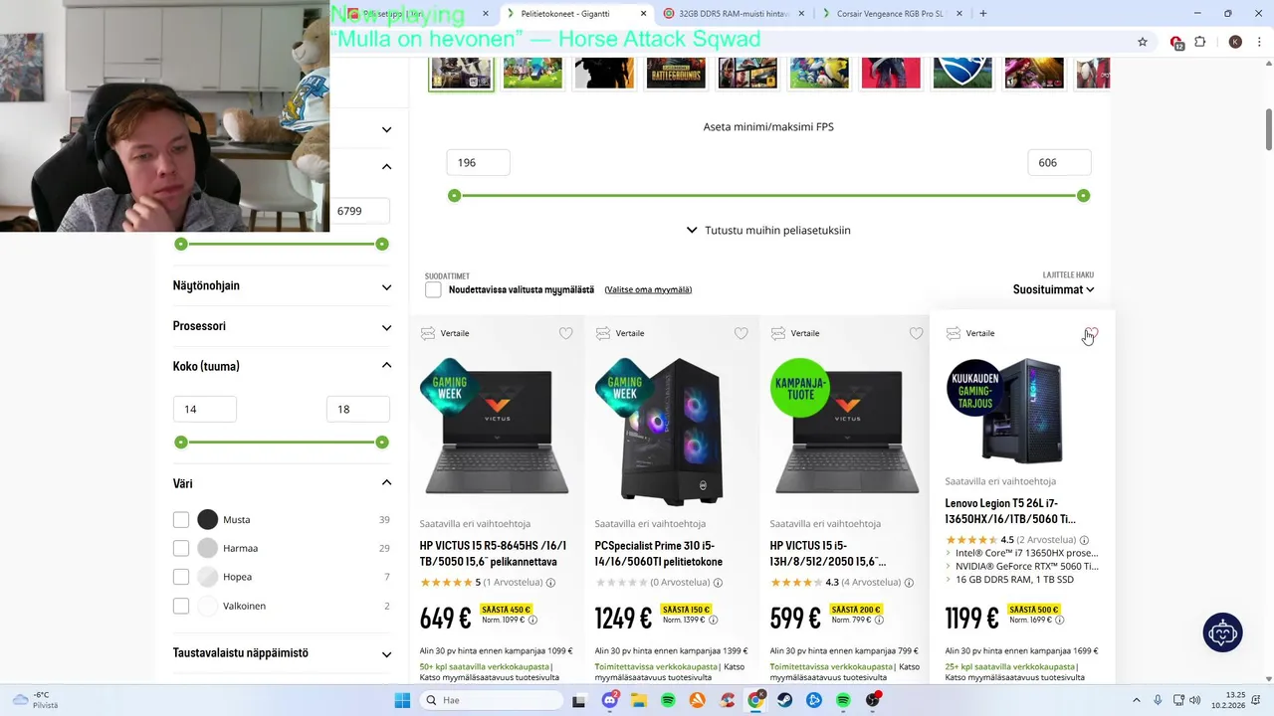Expand Taustavalaistu näppäimistö filter
The height and width of the screenshot is (716, 1274).
click(x=282, y=653)
